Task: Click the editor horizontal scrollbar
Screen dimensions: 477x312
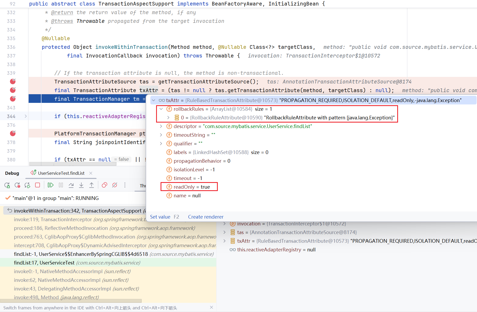Action: point(73,164)
